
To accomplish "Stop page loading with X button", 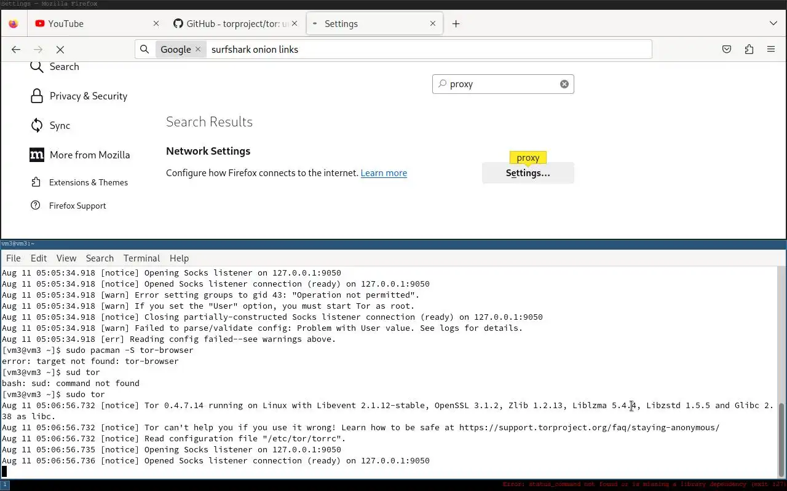I will 60,49.
